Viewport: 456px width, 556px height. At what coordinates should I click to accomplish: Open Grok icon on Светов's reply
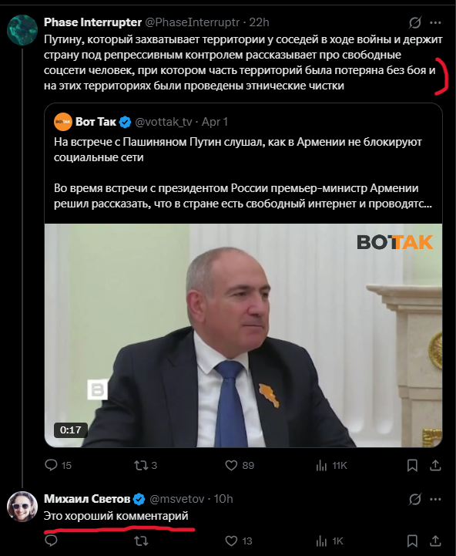(x=415, y=499)
